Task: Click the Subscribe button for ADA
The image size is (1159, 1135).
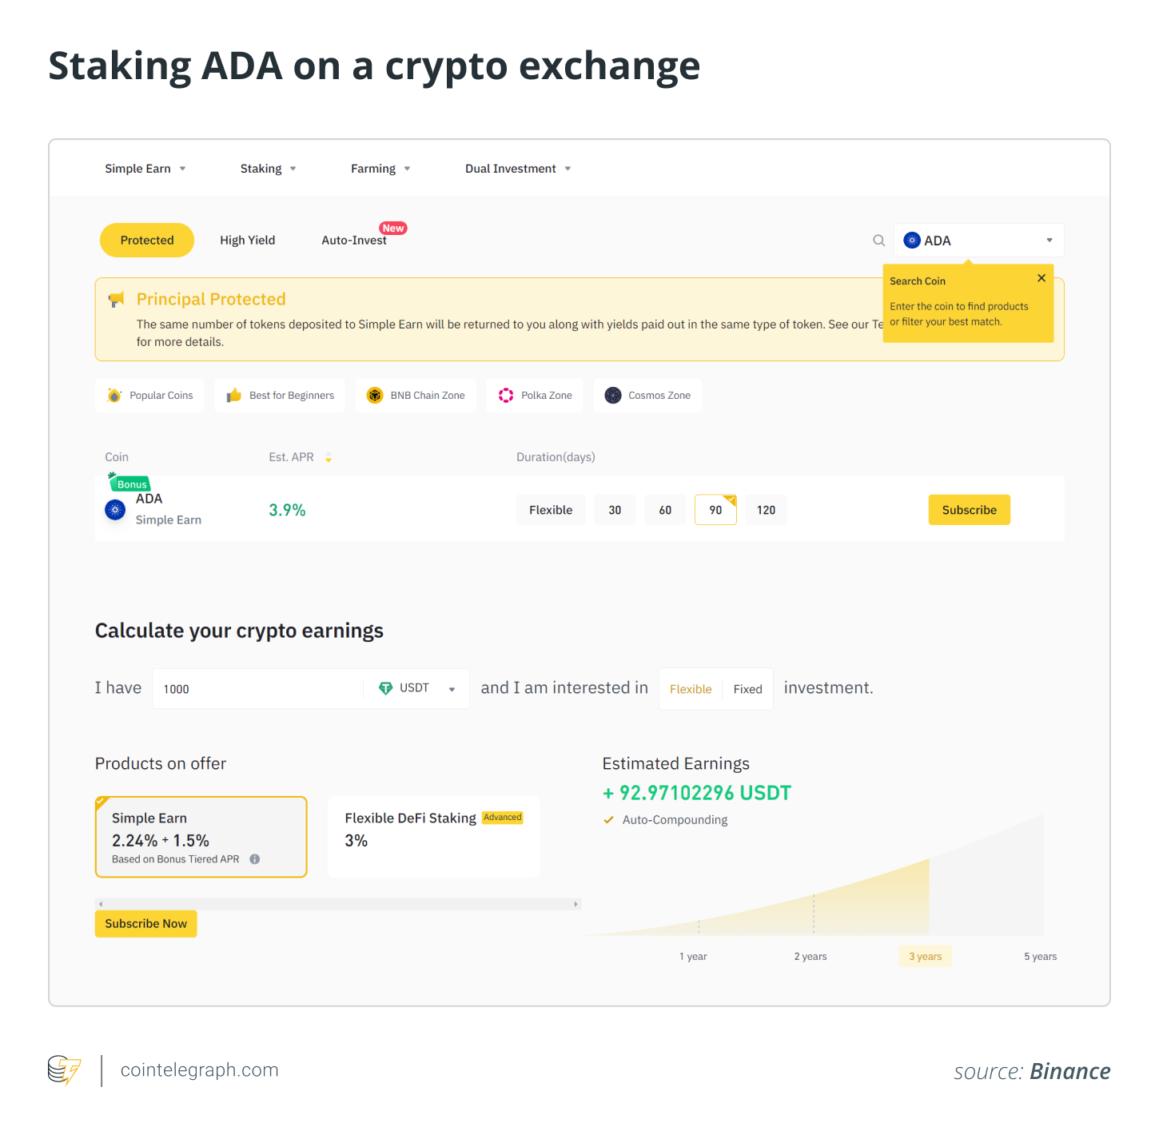Action: (969, 510)
